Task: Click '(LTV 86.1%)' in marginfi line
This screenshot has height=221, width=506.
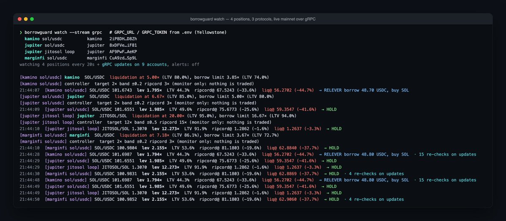Action: click(186, 135)
